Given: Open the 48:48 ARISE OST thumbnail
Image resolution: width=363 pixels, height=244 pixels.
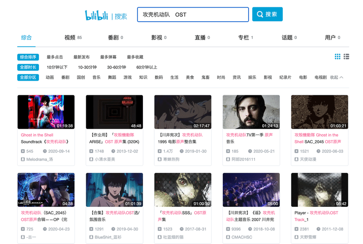Looking at the screenshot, I should click(114, 112).
